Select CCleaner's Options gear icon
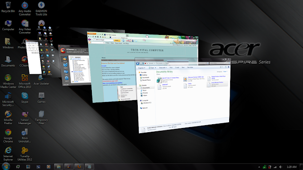The image size is (303, 170). pyautogui.click(x=67, y=79)
